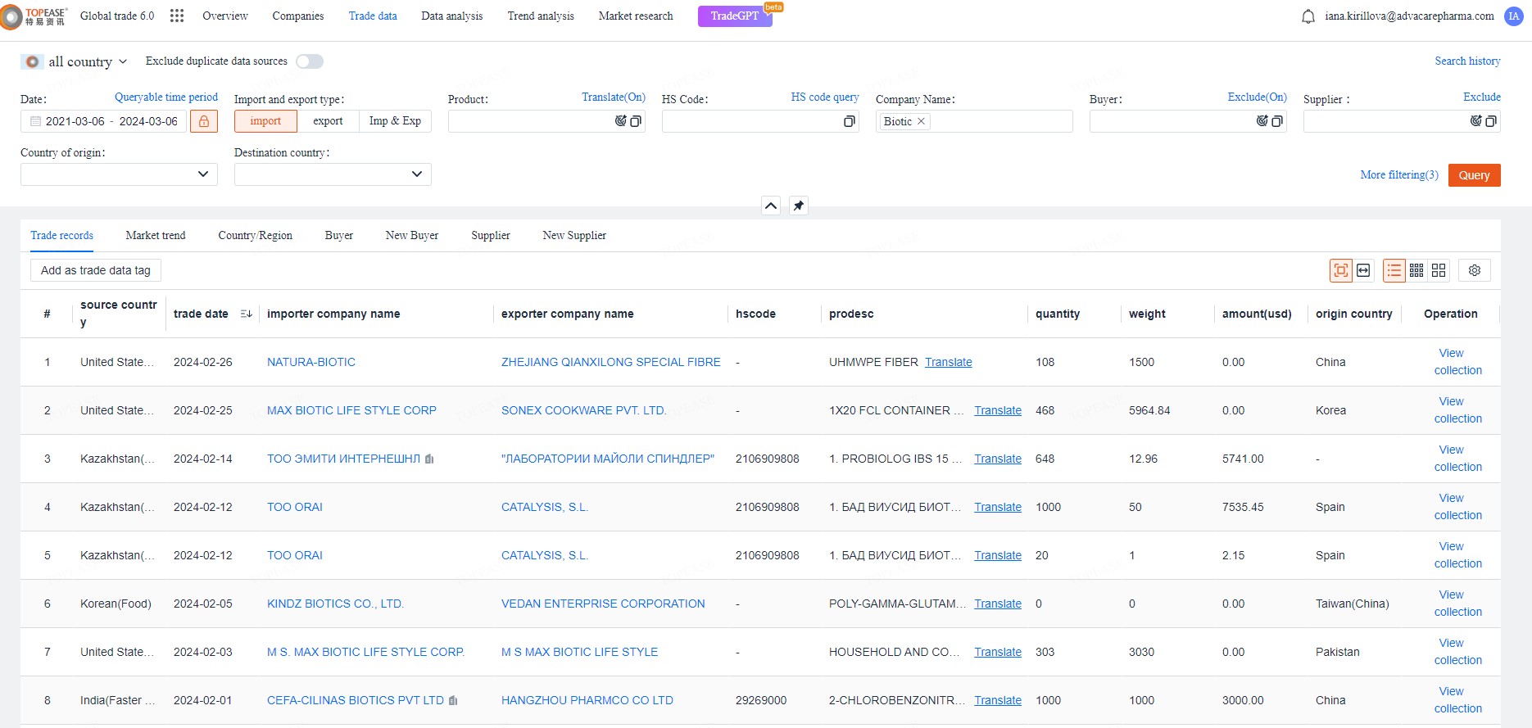Image resolution: width=1532 pixels, height=728 pixels.
Task: Toggle the fullscreen table view icon
Action: pyautogui.click(x=1341, y=270)
